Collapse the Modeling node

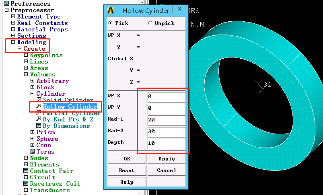[x=13, y=42]
